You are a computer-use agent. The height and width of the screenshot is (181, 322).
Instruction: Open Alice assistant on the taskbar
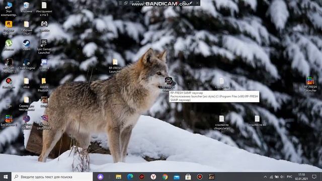point(100,176)
